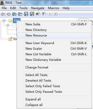
Task: Click the Run tests play icon
Action: (x=50, y=14)
